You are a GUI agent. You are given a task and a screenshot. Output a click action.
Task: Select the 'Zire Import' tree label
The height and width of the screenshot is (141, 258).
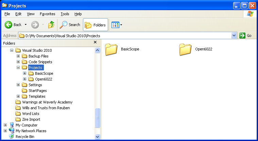coord(31,119)
